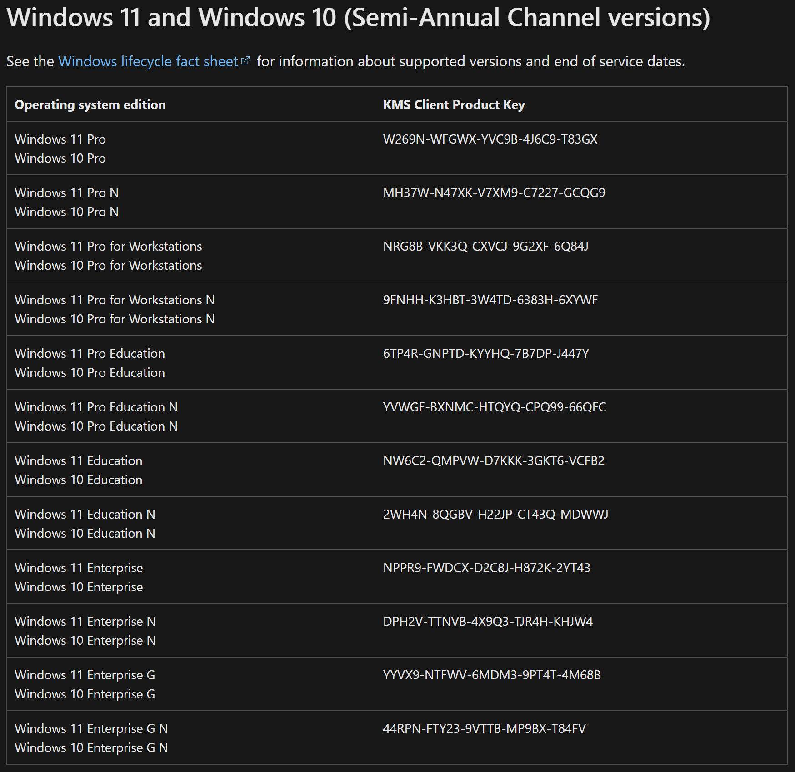Select key DPH2V-TTNVB-4X9Q3-TJR4H-KHJW4
The width and height of the screenshot is (795, 772).
[488, 621]
